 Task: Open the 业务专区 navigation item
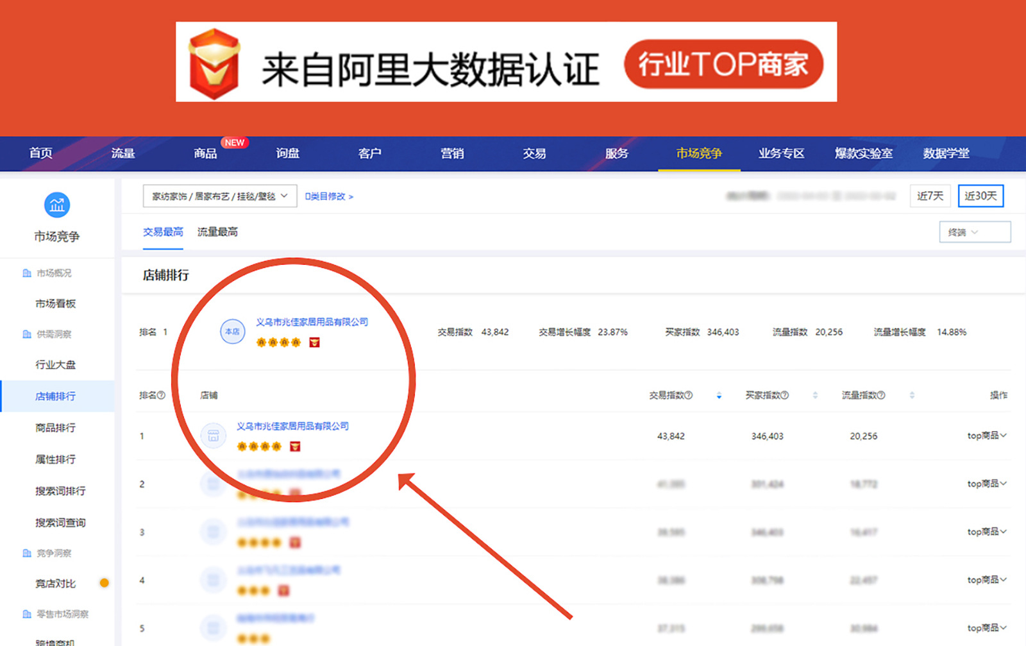click(x=781, y=153)
